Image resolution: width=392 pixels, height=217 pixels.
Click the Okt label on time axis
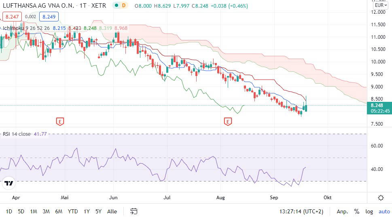(328, 198)
